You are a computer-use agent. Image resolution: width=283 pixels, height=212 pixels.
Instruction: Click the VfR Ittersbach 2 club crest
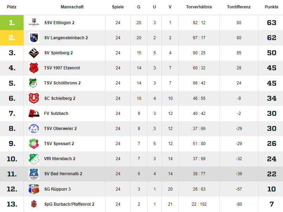34,159
